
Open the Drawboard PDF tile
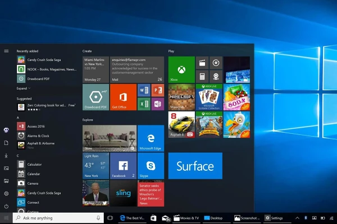[95, 97]
